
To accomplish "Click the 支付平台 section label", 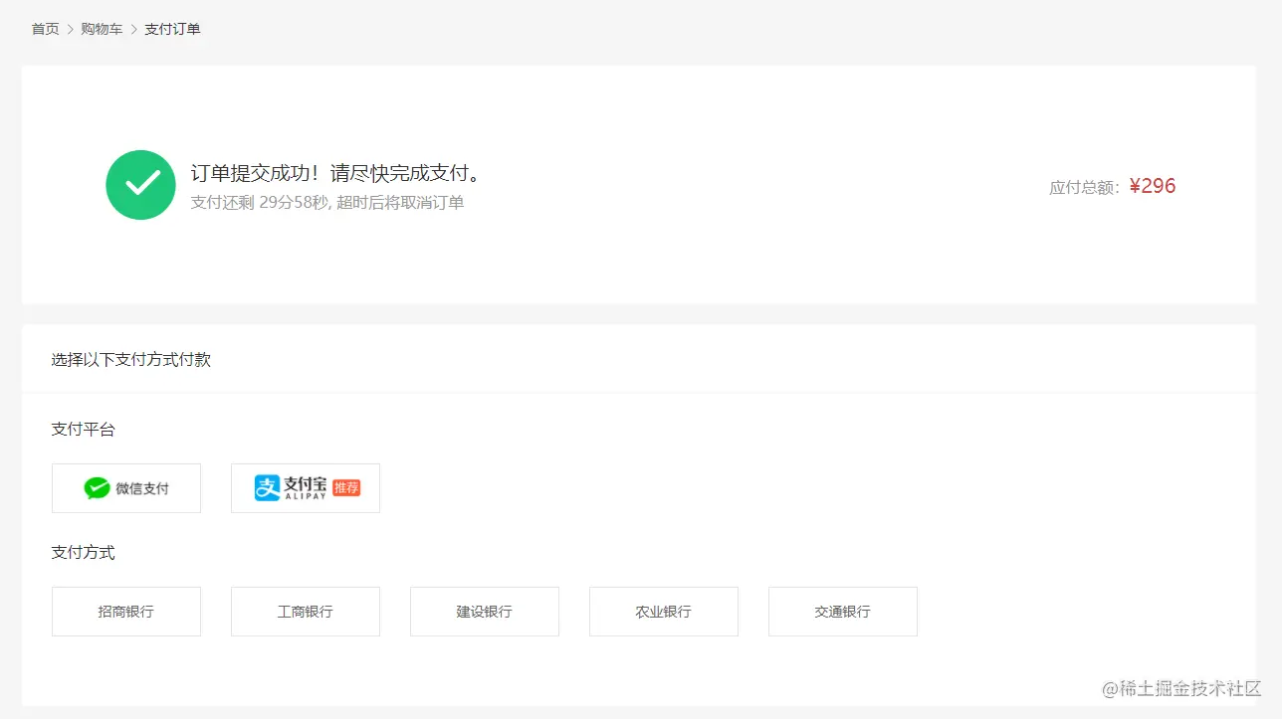I will click(84, 430).
